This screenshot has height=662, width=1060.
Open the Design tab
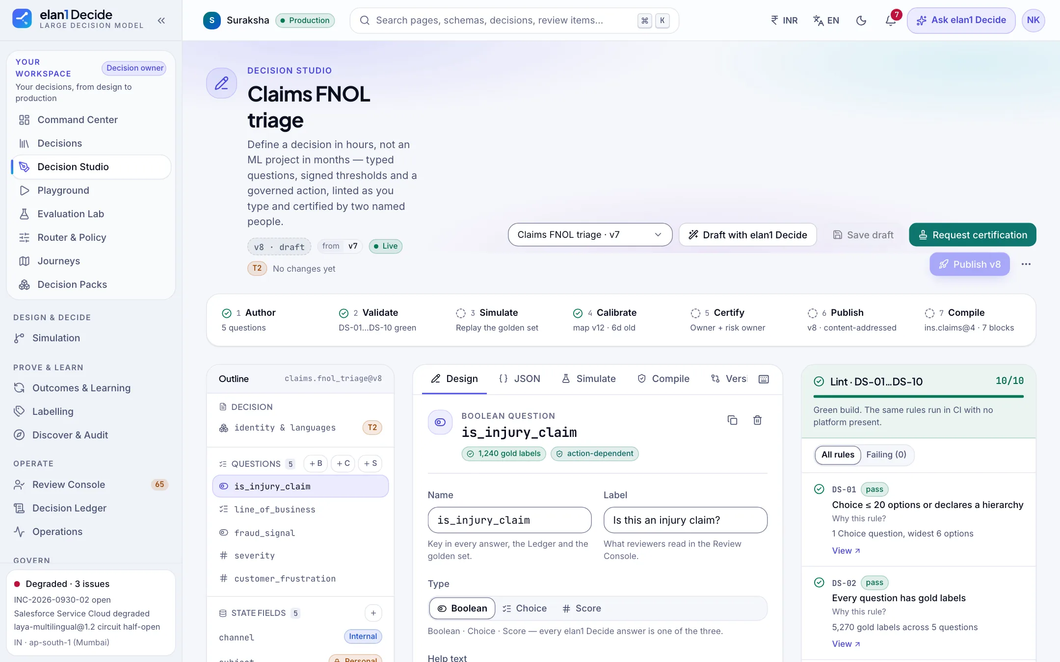[x=454, y=379]
